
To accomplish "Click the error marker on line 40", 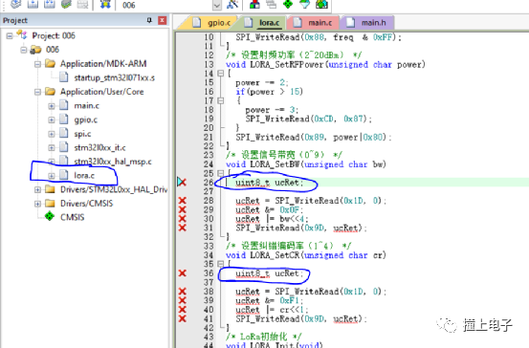I will tap(182, 310).
